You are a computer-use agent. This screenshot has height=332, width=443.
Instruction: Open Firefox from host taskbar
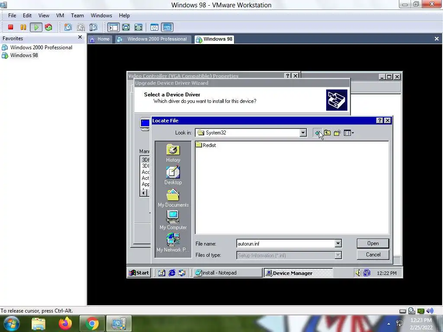coord(65,323)
